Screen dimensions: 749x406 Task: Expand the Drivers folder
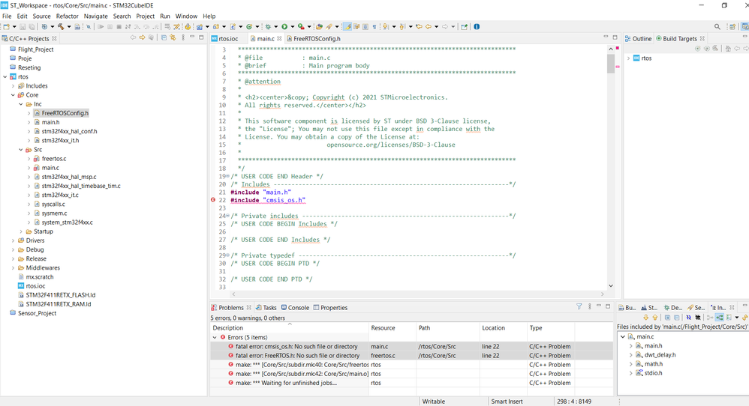point(13,240)
